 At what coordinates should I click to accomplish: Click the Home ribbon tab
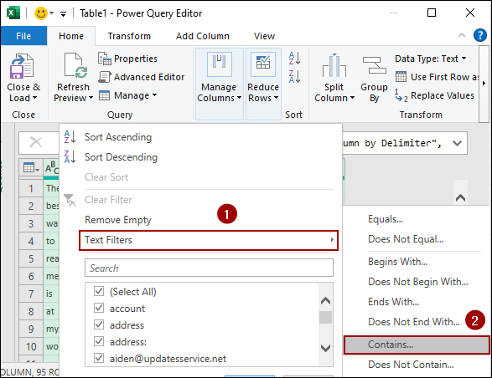click(x=71, y=36)
